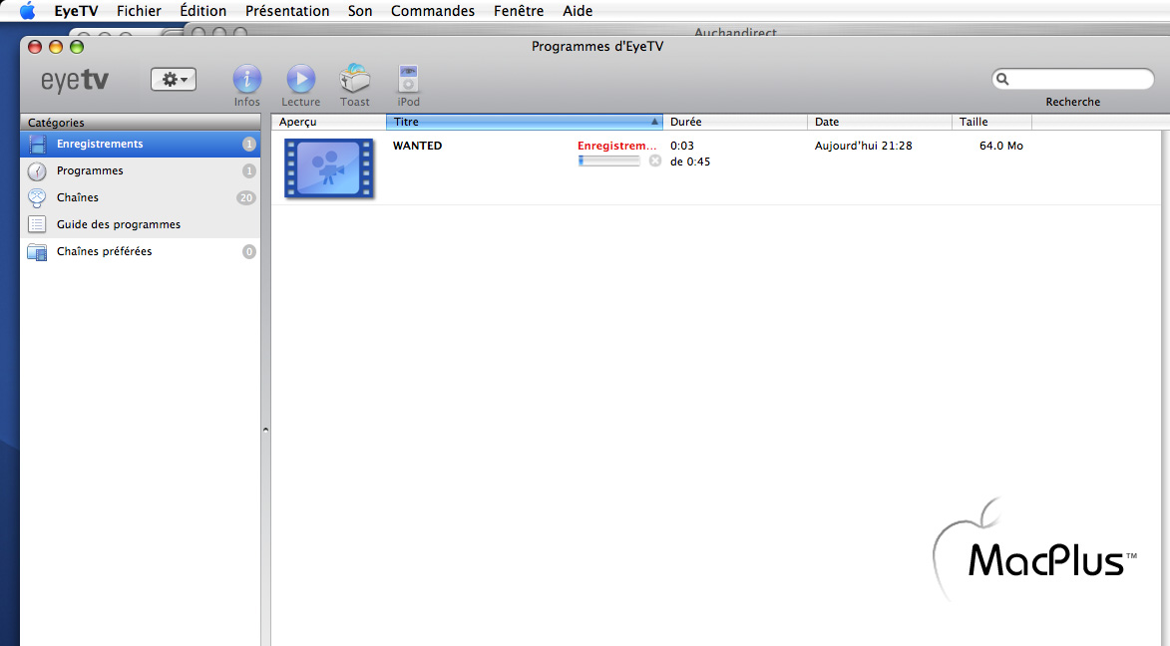This screenshot has width=1170, height=646.
Task: Sort by the Titre column header
Action: pyautogui.click(x=524, y=122)
